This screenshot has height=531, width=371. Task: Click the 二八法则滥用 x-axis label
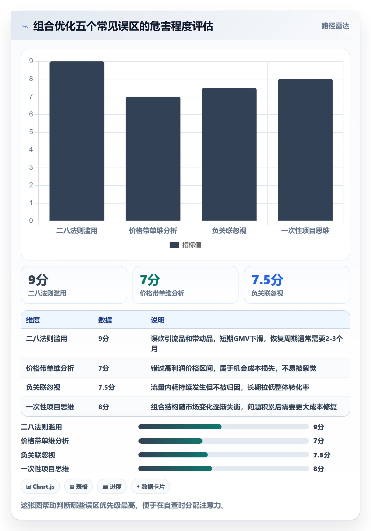coord(77,231)
